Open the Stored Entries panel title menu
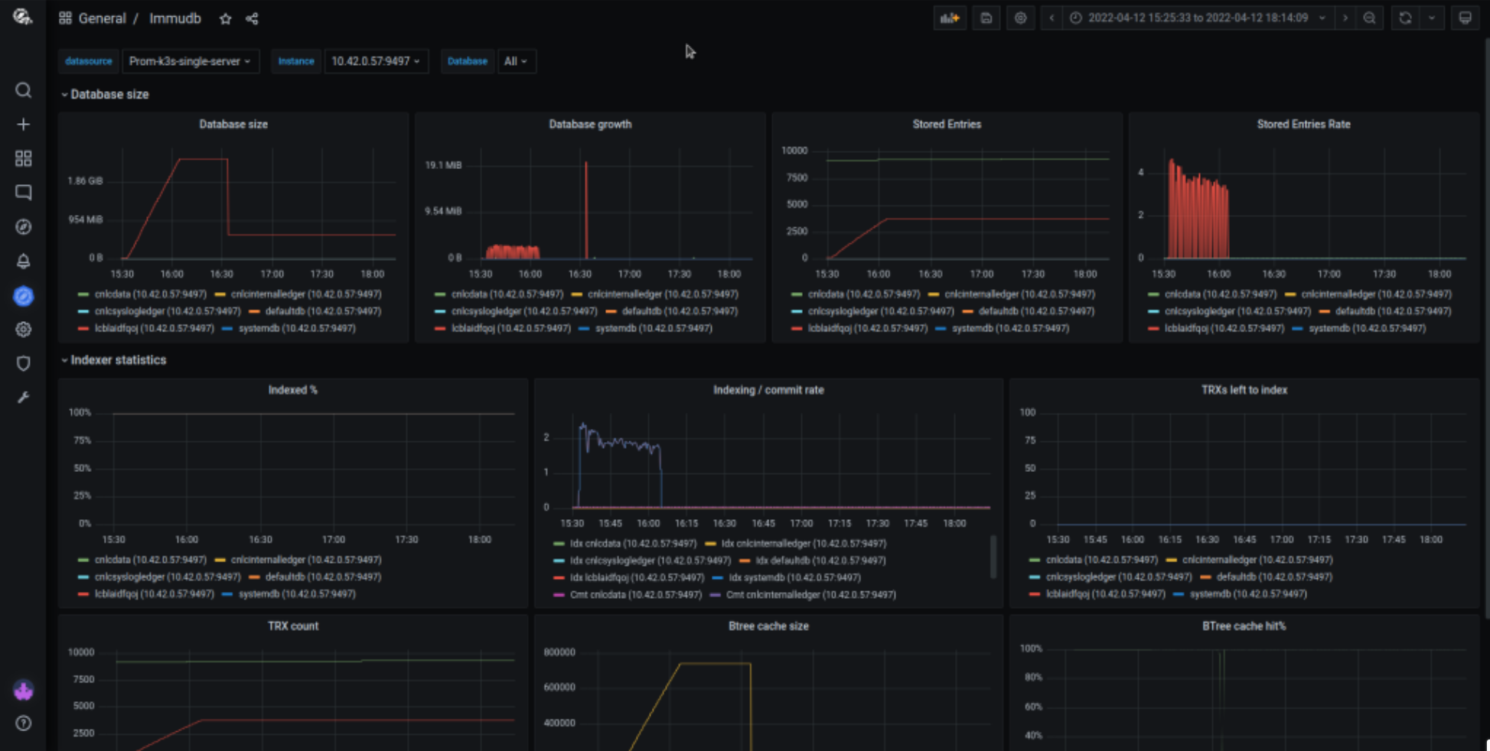The width and height of the screenshot is (1490, 751). (947, 124)
